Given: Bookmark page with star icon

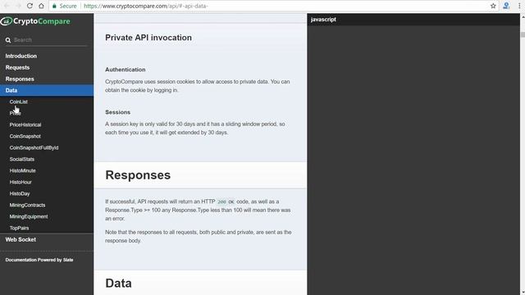Looking at the screenshot, I should pyautogui.click(x=493, y=6).
